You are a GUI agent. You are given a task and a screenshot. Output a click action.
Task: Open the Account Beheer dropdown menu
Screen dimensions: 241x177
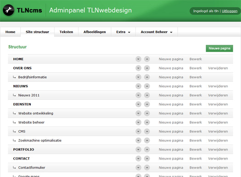coord(157,32)
